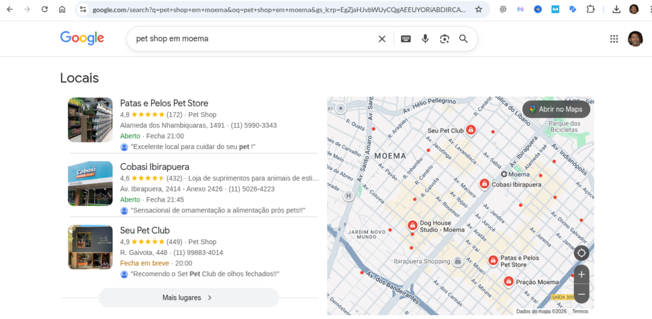652x319 pixels.
Task: Open the browser home page
Action: [62, 9]
